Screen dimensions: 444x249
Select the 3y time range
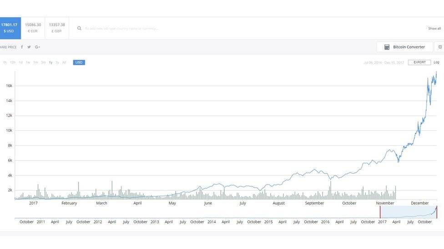[x=57, y=63]
